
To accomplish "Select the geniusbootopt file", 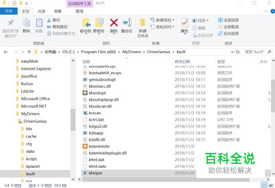I will coord(102,80).
